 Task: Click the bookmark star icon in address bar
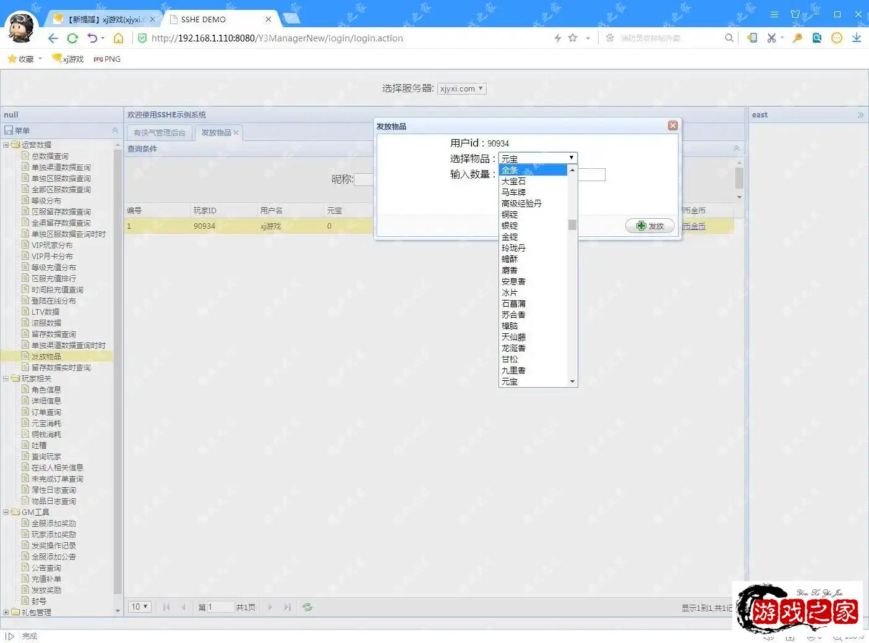pyautogui.click(x=573, y=38)
